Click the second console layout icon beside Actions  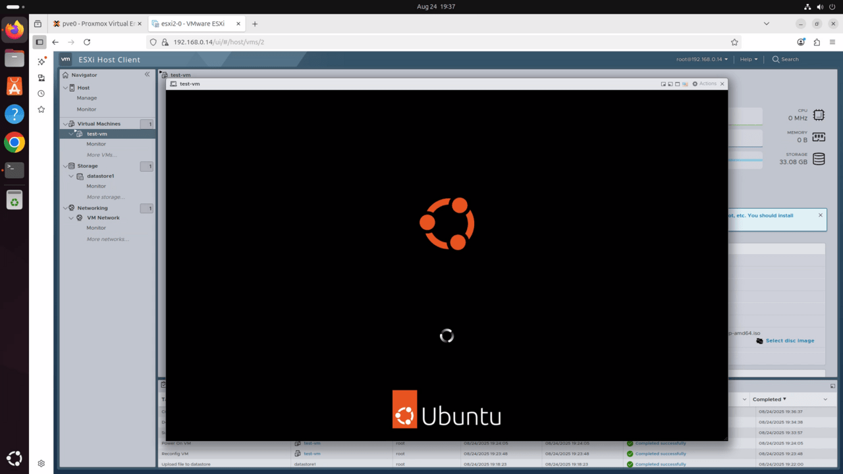pos(670,84)
